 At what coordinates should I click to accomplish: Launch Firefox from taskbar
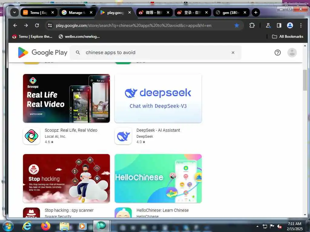click(46, 226)
